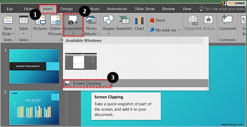This screenshot has height=127, width=247.
Task: Click the New Slide icon
Action: tap(8, 20)
